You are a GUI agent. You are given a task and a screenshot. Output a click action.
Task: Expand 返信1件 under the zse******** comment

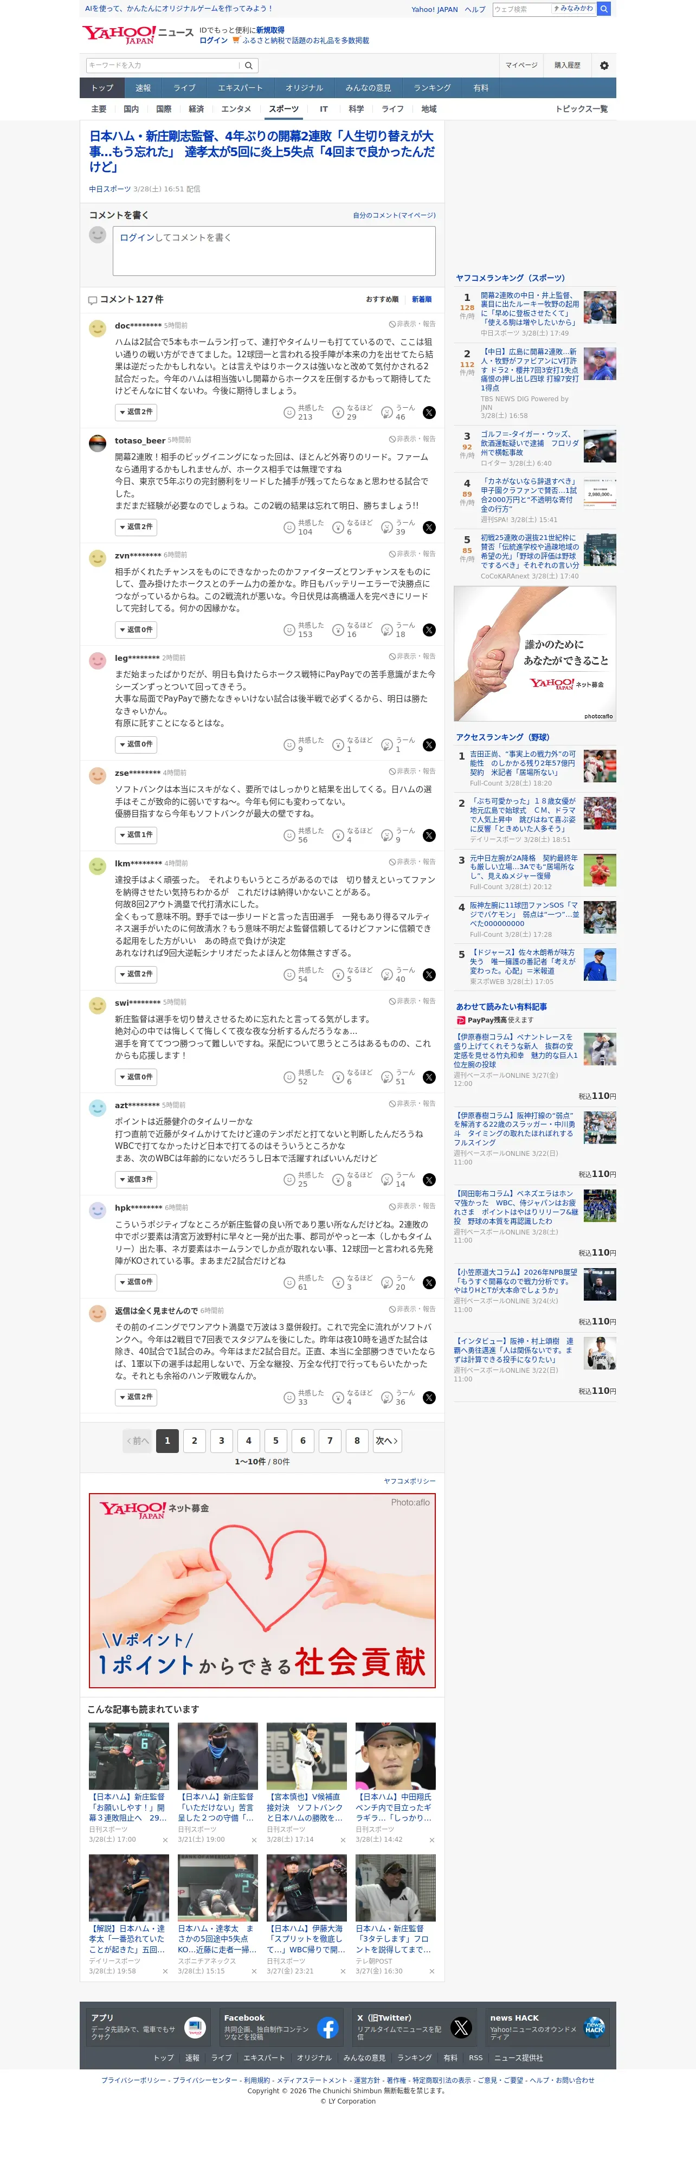click(x=136, y=835)
